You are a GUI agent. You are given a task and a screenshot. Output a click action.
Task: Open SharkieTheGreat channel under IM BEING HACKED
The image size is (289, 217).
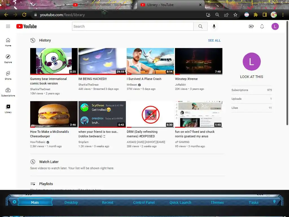tap(88, 84)
